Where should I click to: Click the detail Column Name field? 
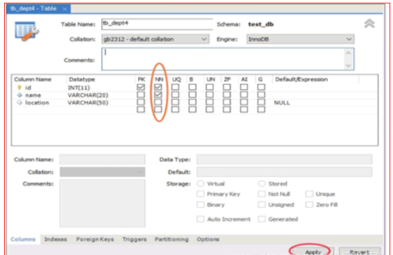point(103,159)
